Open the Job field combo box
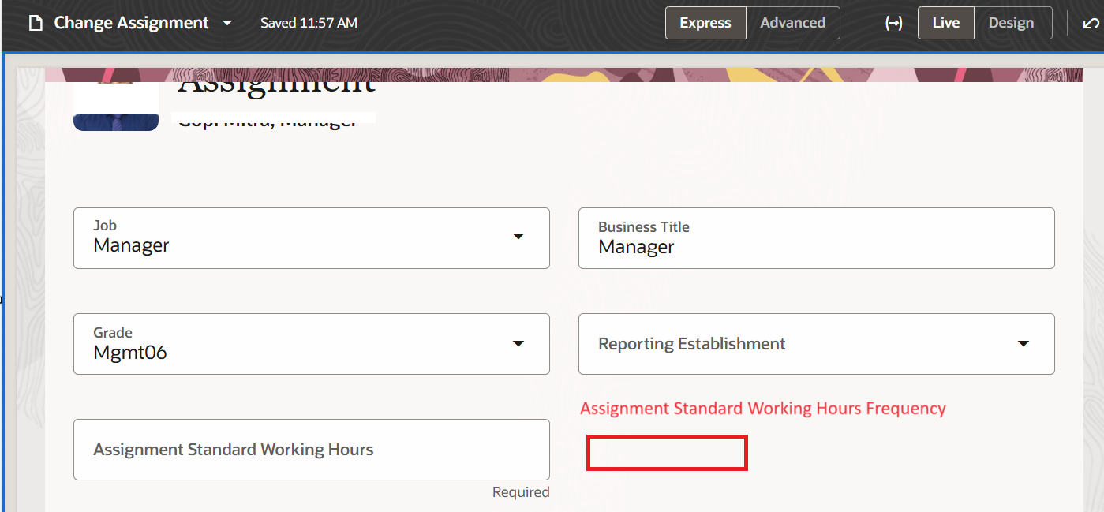 (311, 237)
